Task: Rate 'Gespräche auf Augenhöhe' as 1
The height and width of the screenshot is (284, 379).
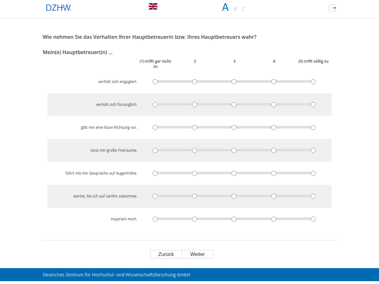Action: [155, 173]
